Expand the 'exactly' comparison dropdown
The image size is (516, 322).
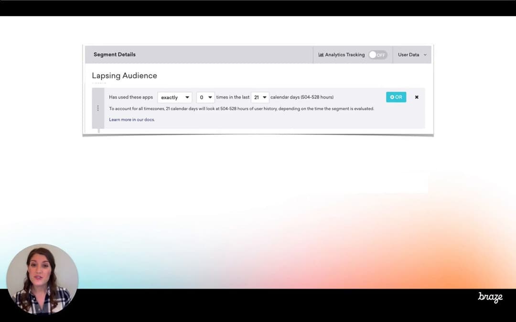pyautogui.click(x=175, y=97)
